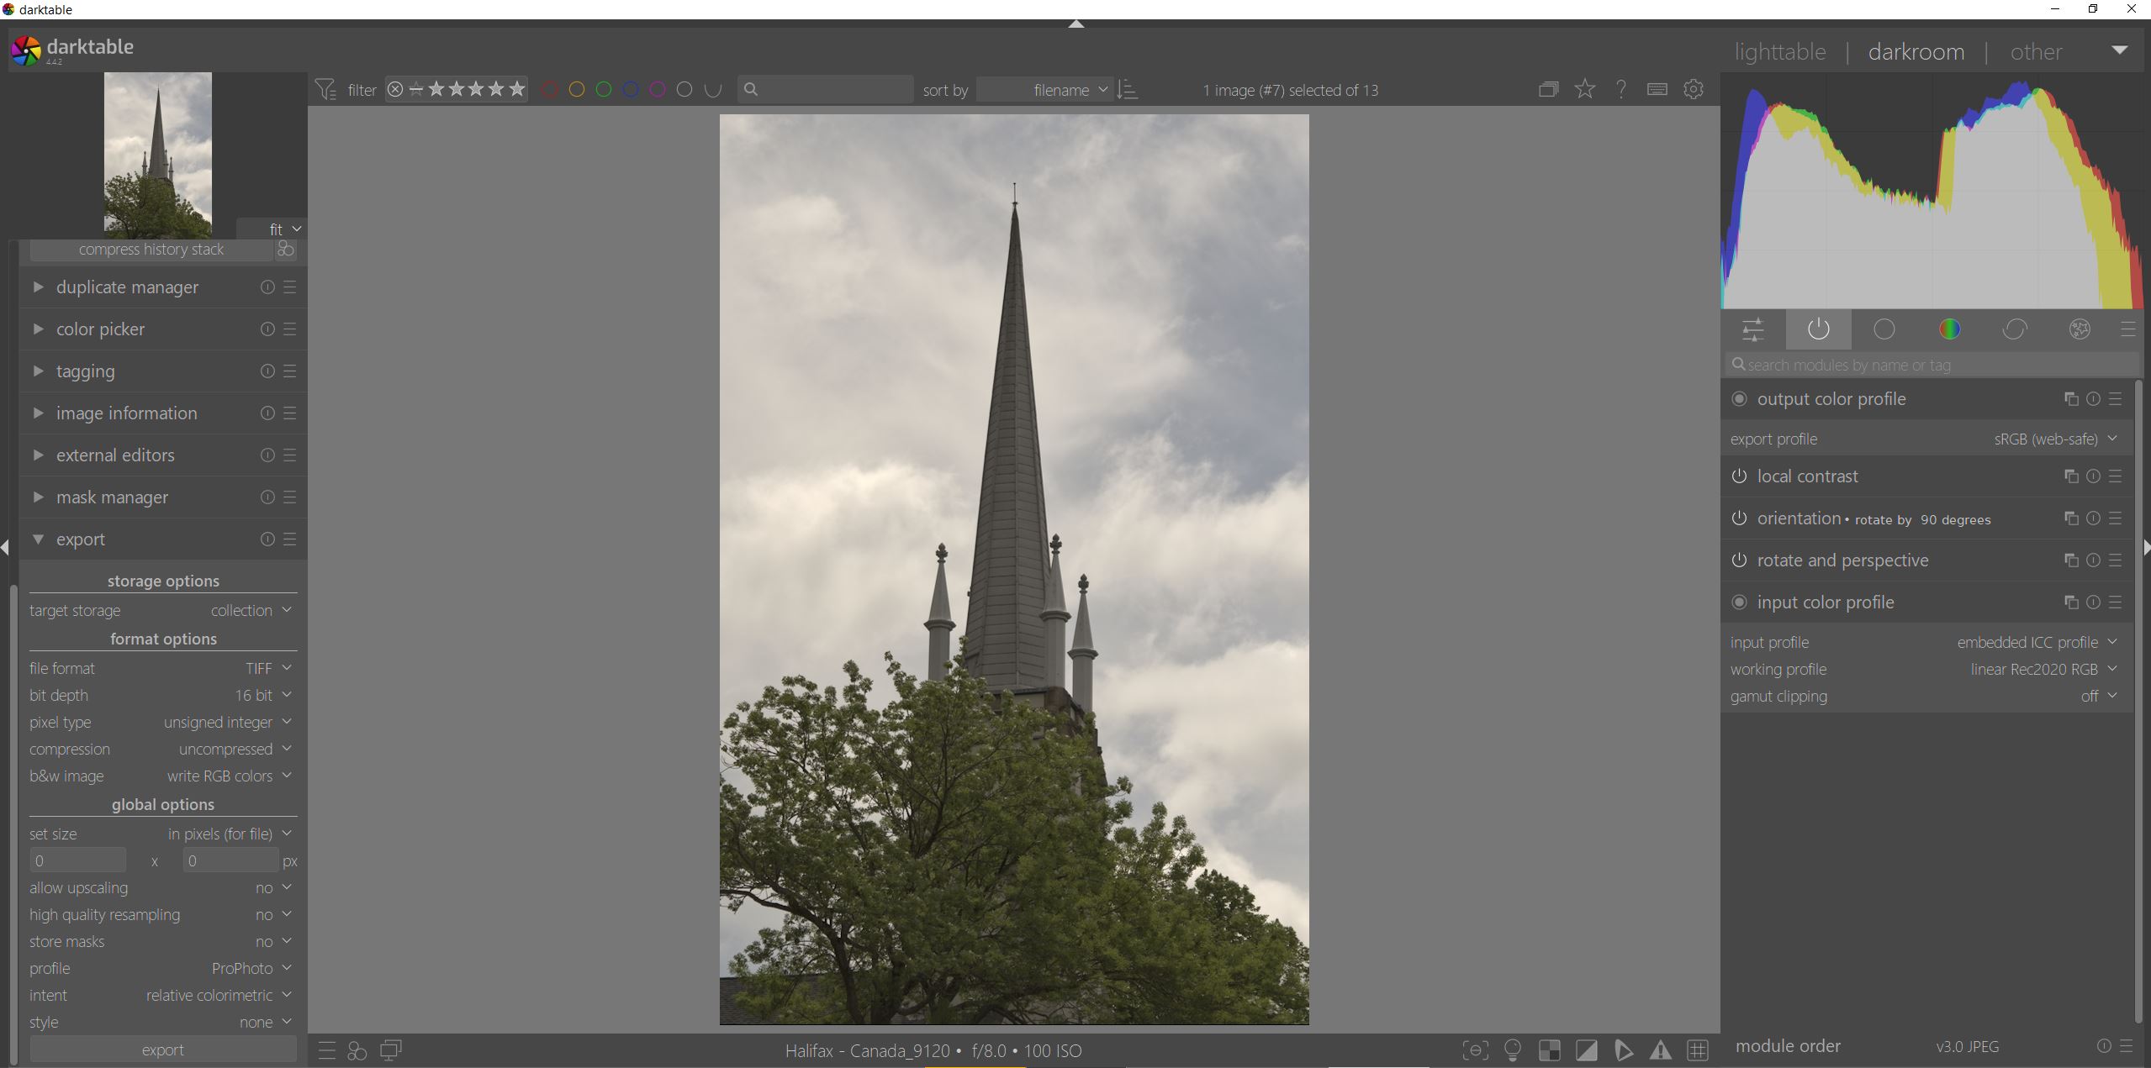Toggle the gamut check warning icon
Viewport: 2151px width, 1068px height.
[1660, 1050]
